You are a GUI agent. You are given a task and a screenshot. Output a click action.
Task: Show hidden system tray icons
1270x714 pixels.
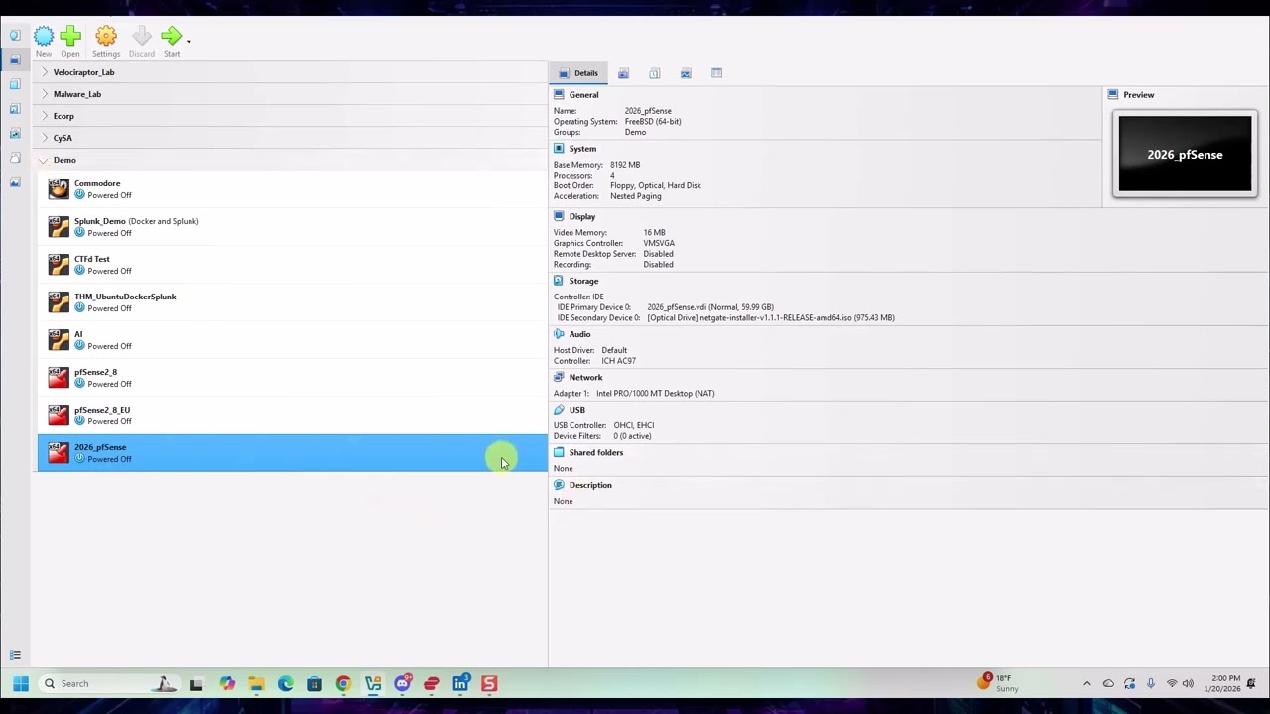[x=1087, y=683]
